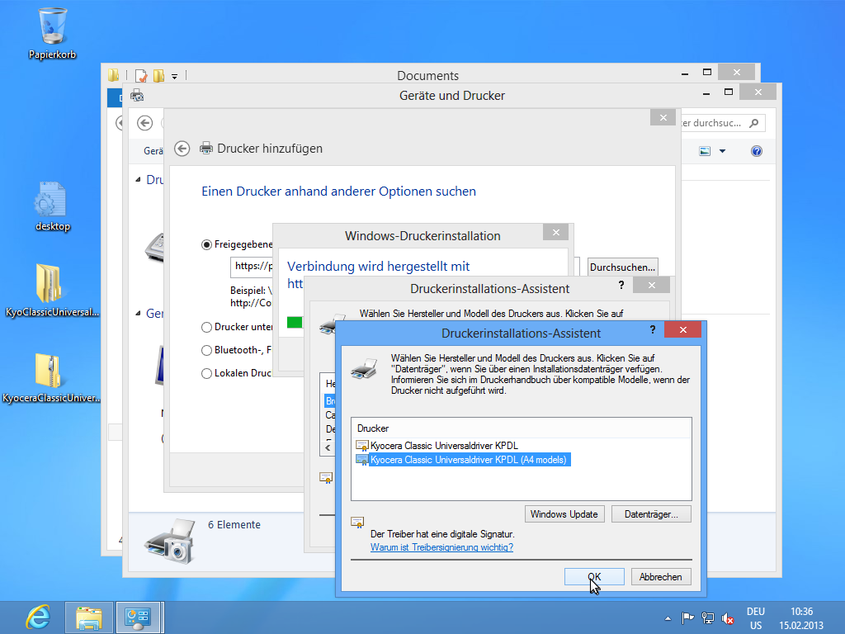Screen dimensions: 845x634
Task: Click the Properties quick-access icon in Documents window
Action: point(140,75)
